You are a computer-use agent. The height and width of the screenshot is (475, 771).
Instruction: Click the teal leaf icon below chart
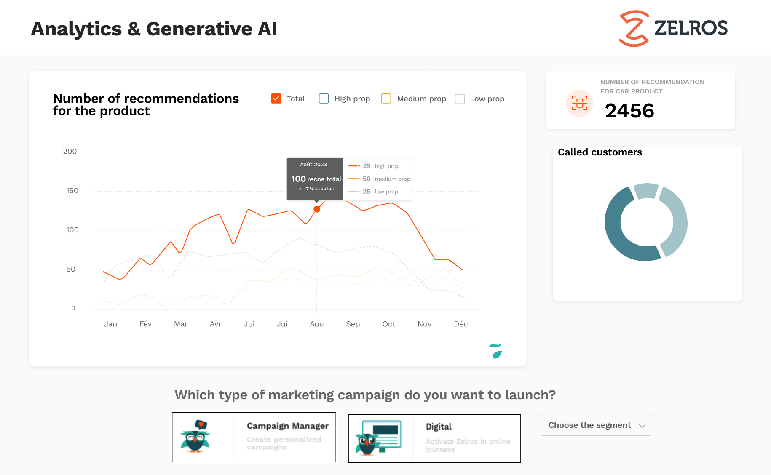pyautogui.click(x=496, y=351)
